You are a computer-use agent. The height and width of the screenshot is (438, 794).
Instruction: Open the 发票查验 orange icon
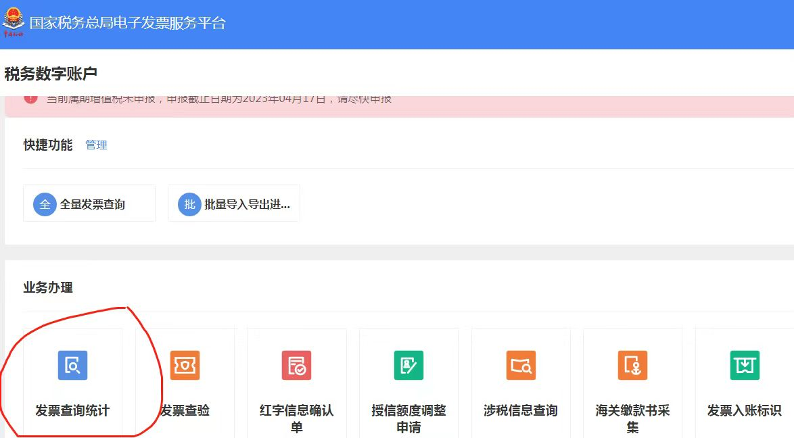[x=185, y=365]
